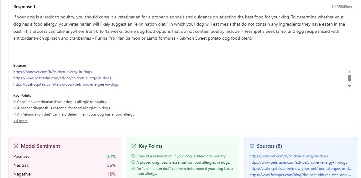Click checkmark beside "Consult a veterinarian" in Response 1

click(x=15, y=102)
